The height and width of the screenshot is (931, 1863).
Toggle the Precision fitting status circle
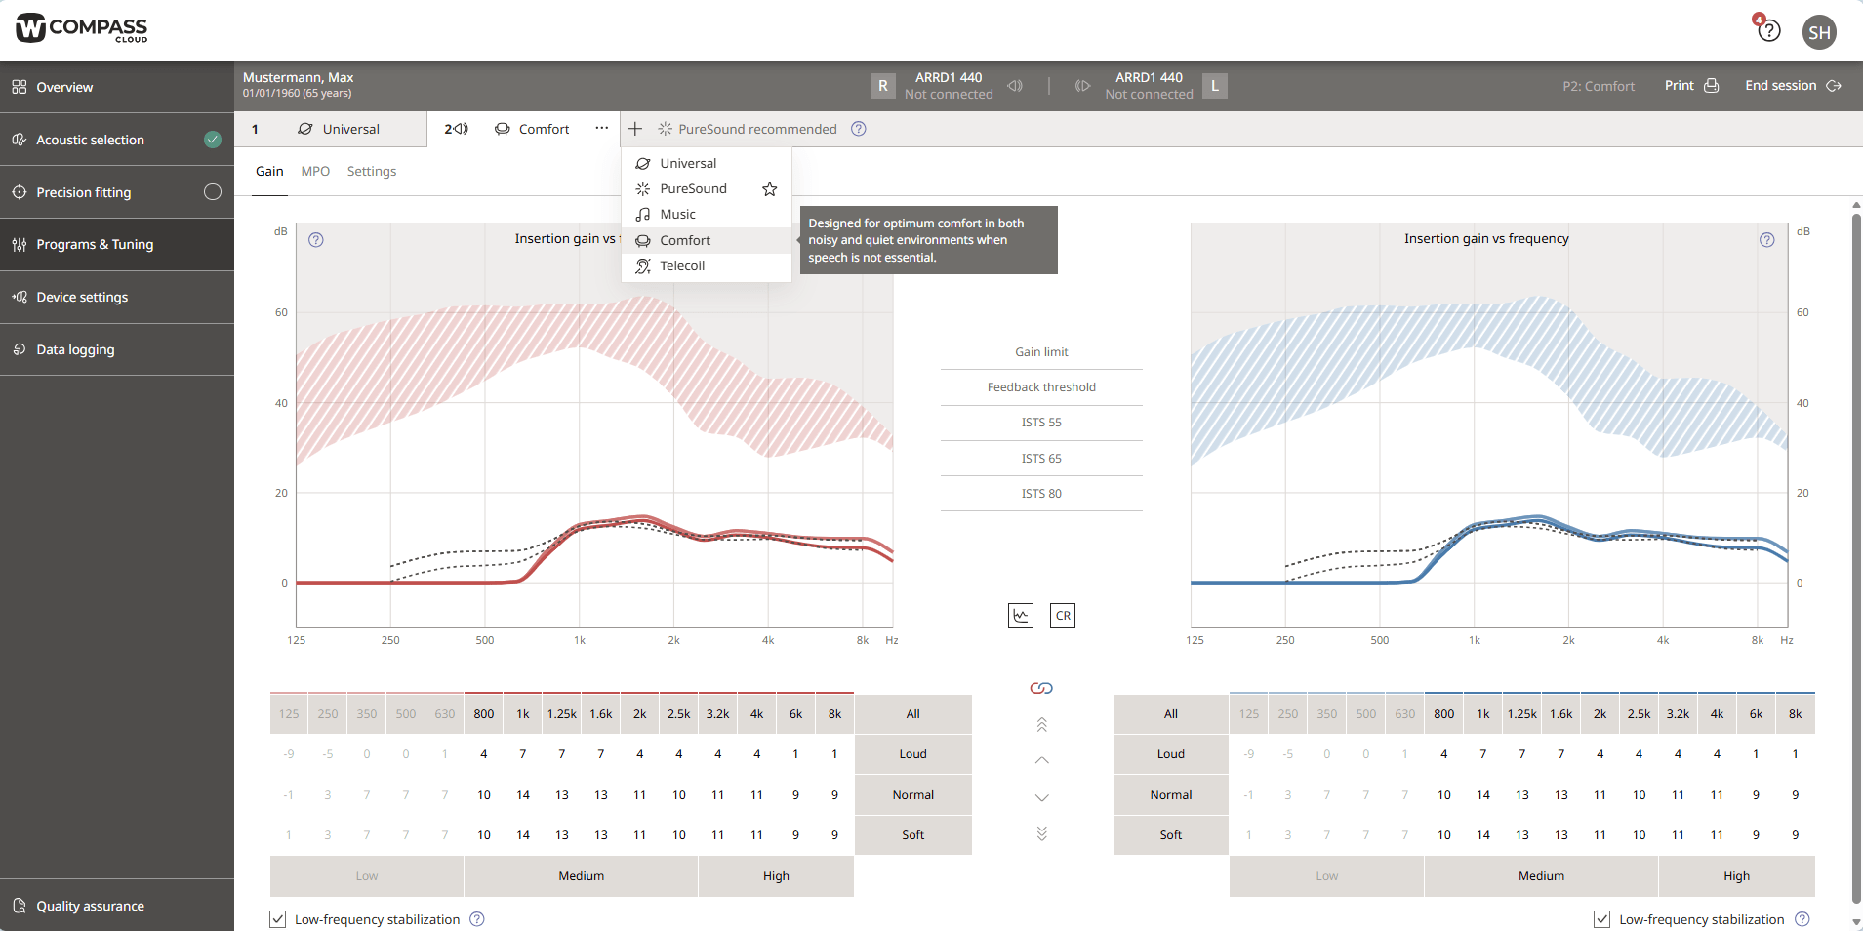pos(212,192)
